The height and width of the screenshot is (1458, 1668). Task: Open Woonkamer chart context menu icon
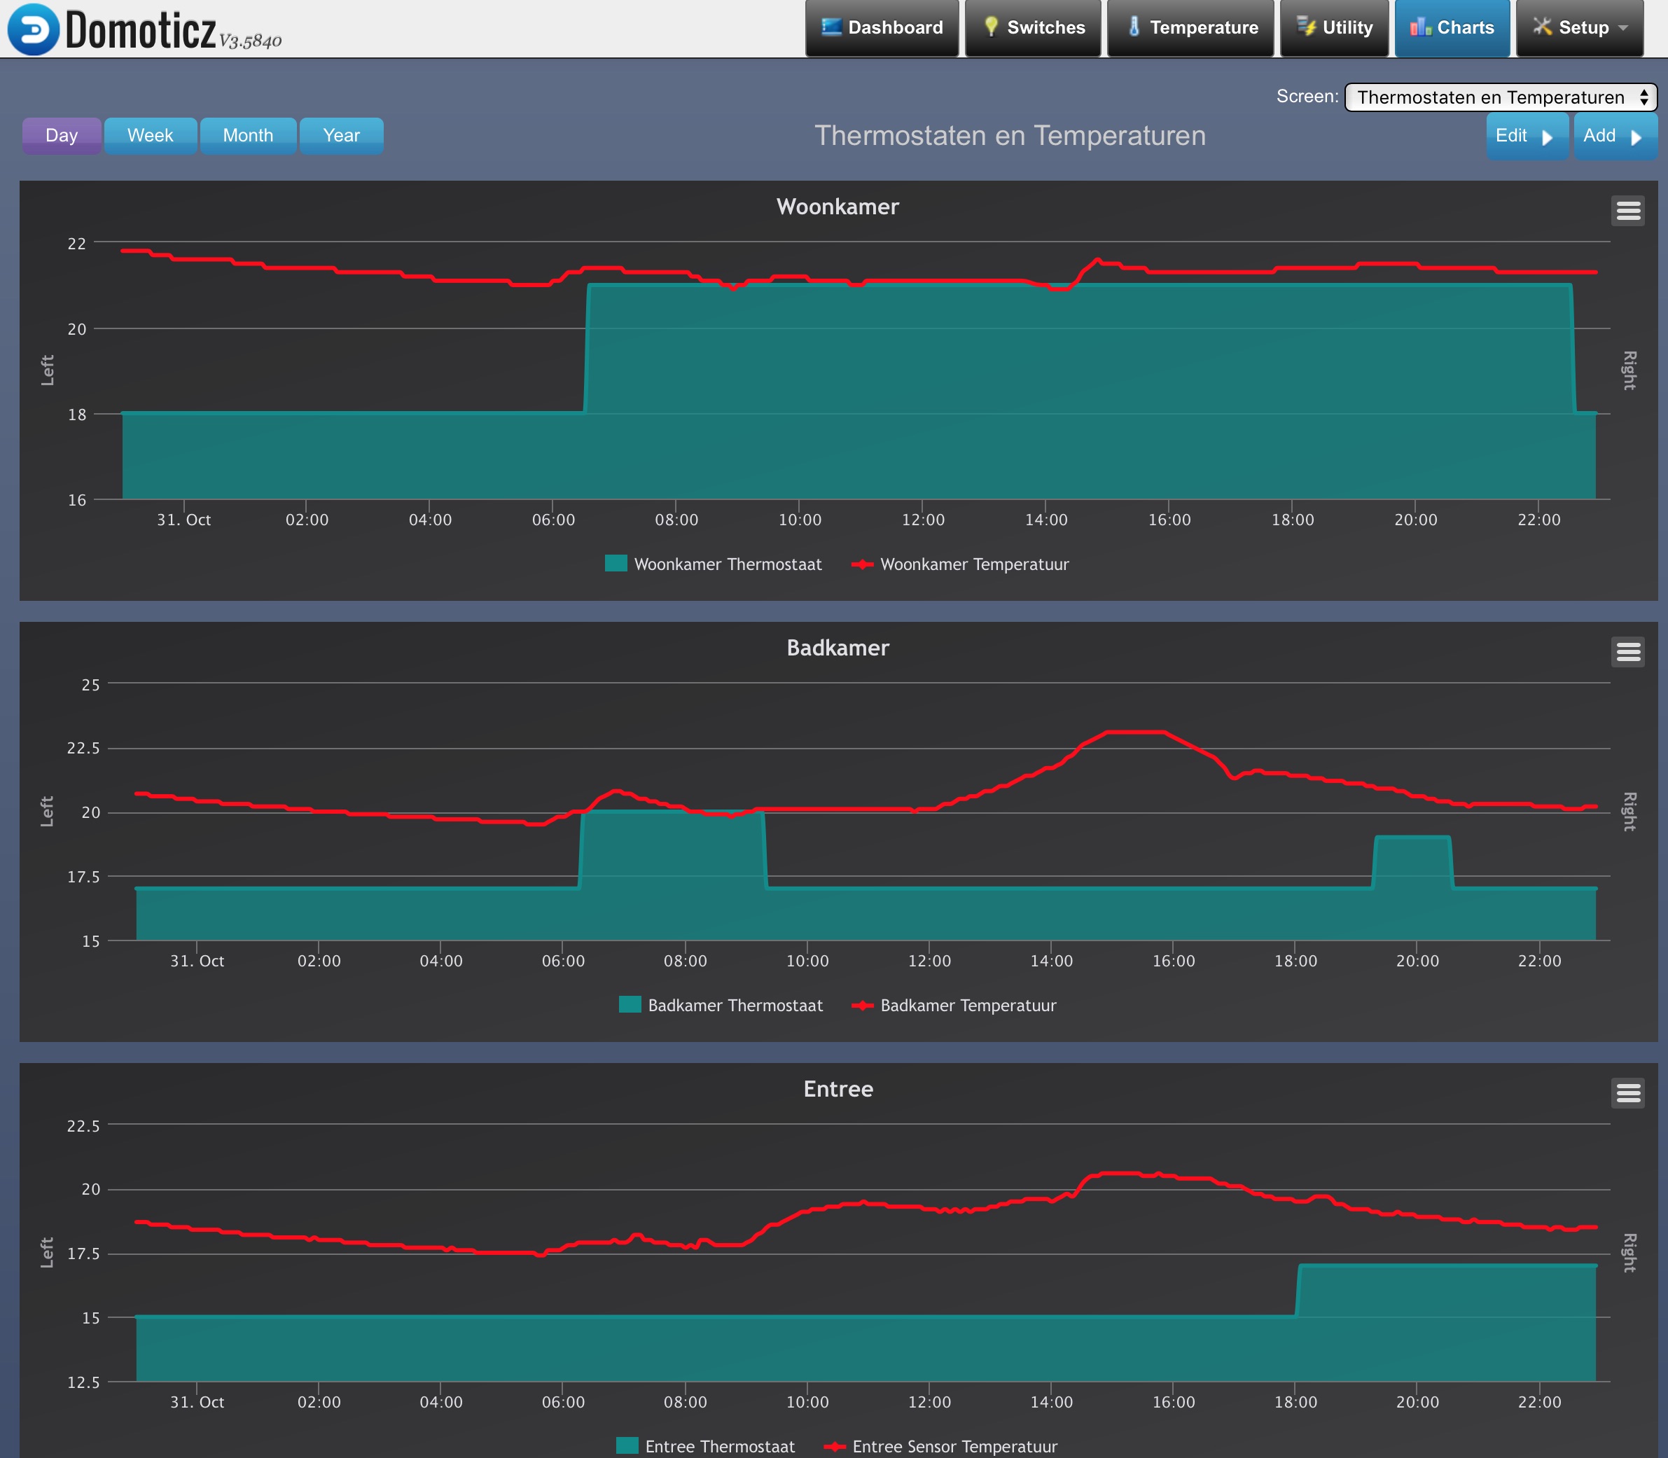1627,211
